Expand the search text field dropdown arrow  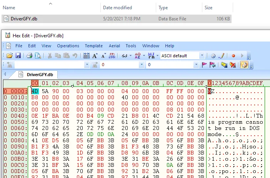coord(87,65)
